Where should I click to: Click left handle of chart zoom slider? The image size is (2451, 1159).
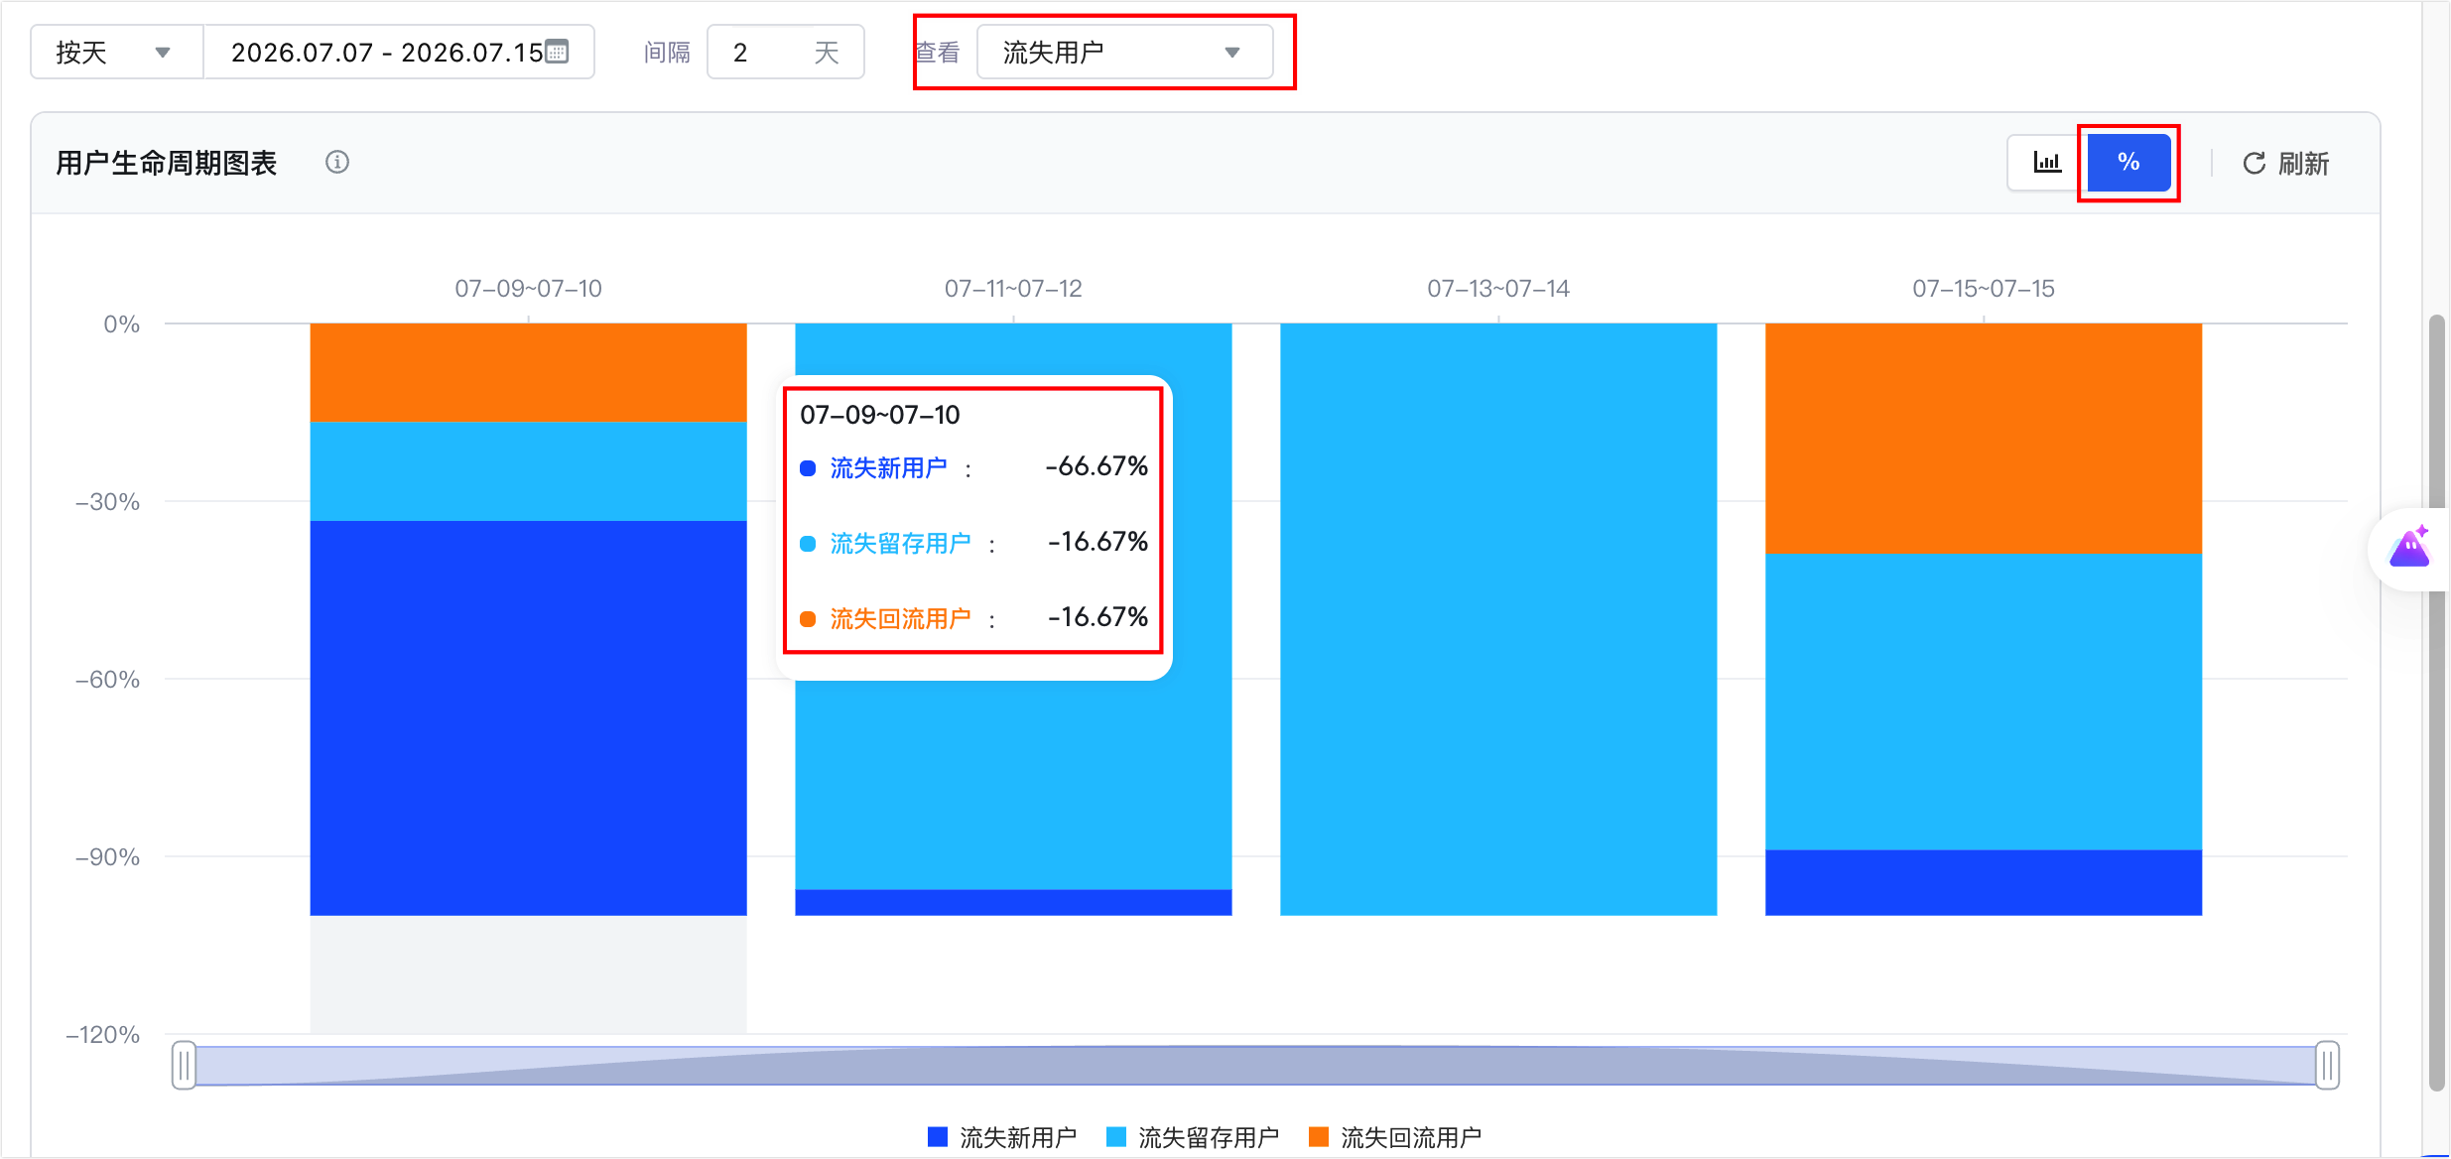click(x=184, y=1066)
